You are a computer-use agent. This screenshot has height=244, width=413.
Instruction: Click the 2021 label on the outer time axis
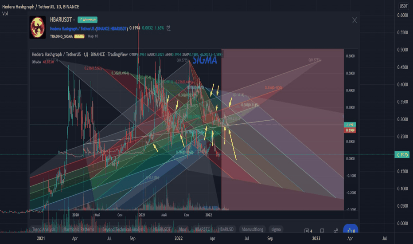(x=41, y=238)
